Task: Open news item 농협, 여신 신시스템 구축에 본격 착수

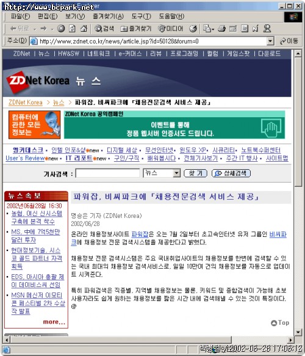Action: click(37, 217)
